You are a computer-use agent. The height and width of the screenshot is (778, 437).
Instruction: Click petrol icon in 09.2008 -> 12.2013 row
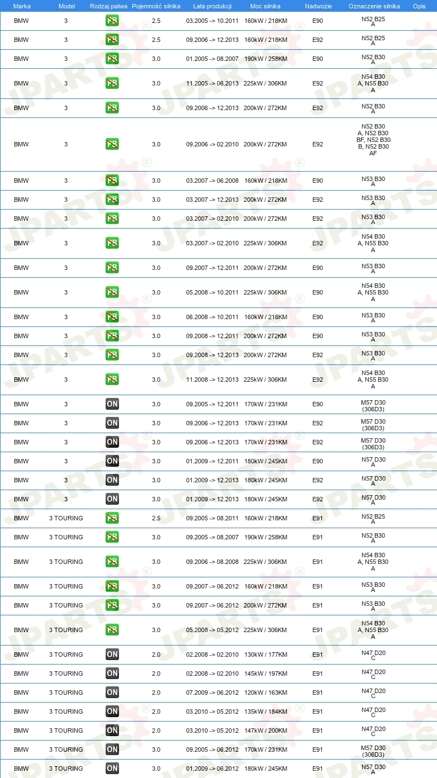click(x=112, y=355)
